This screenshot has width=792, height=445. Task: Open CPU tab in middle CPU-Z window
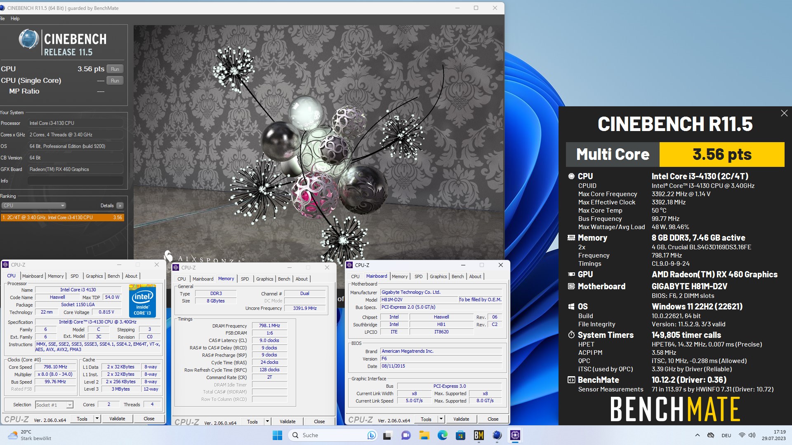coord(181,279)
